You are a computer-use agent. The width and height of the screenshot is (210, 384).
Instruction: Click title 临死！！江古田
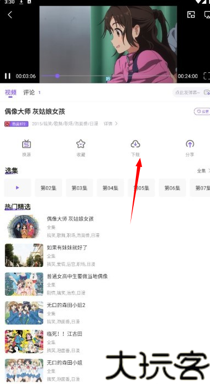(x=65, y=334)
